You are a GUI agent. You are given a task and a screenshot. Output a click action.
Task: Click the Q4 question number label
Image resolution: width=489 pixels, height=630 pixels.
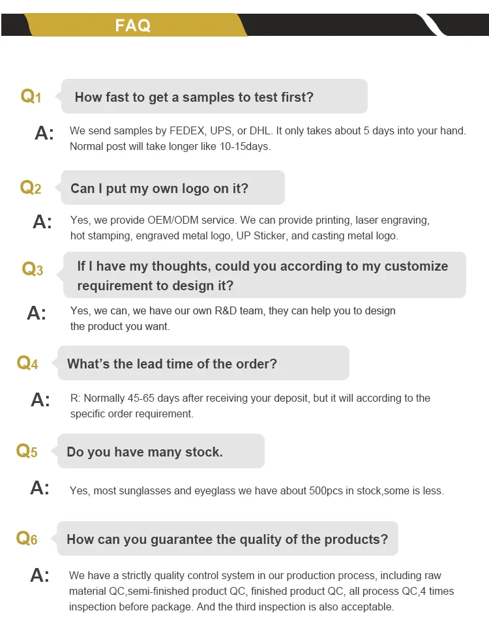point(27,363)
